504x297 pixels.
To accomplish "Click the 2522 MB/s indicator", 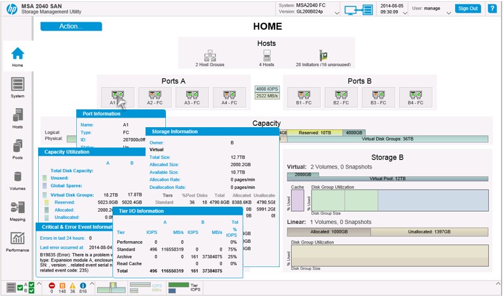I will coord(267,96).
